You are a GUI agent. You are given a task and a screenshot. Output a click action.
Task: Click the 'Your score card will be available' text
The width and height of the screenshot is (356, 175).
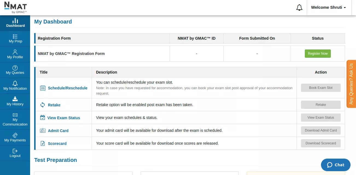(x=157, y=143)
